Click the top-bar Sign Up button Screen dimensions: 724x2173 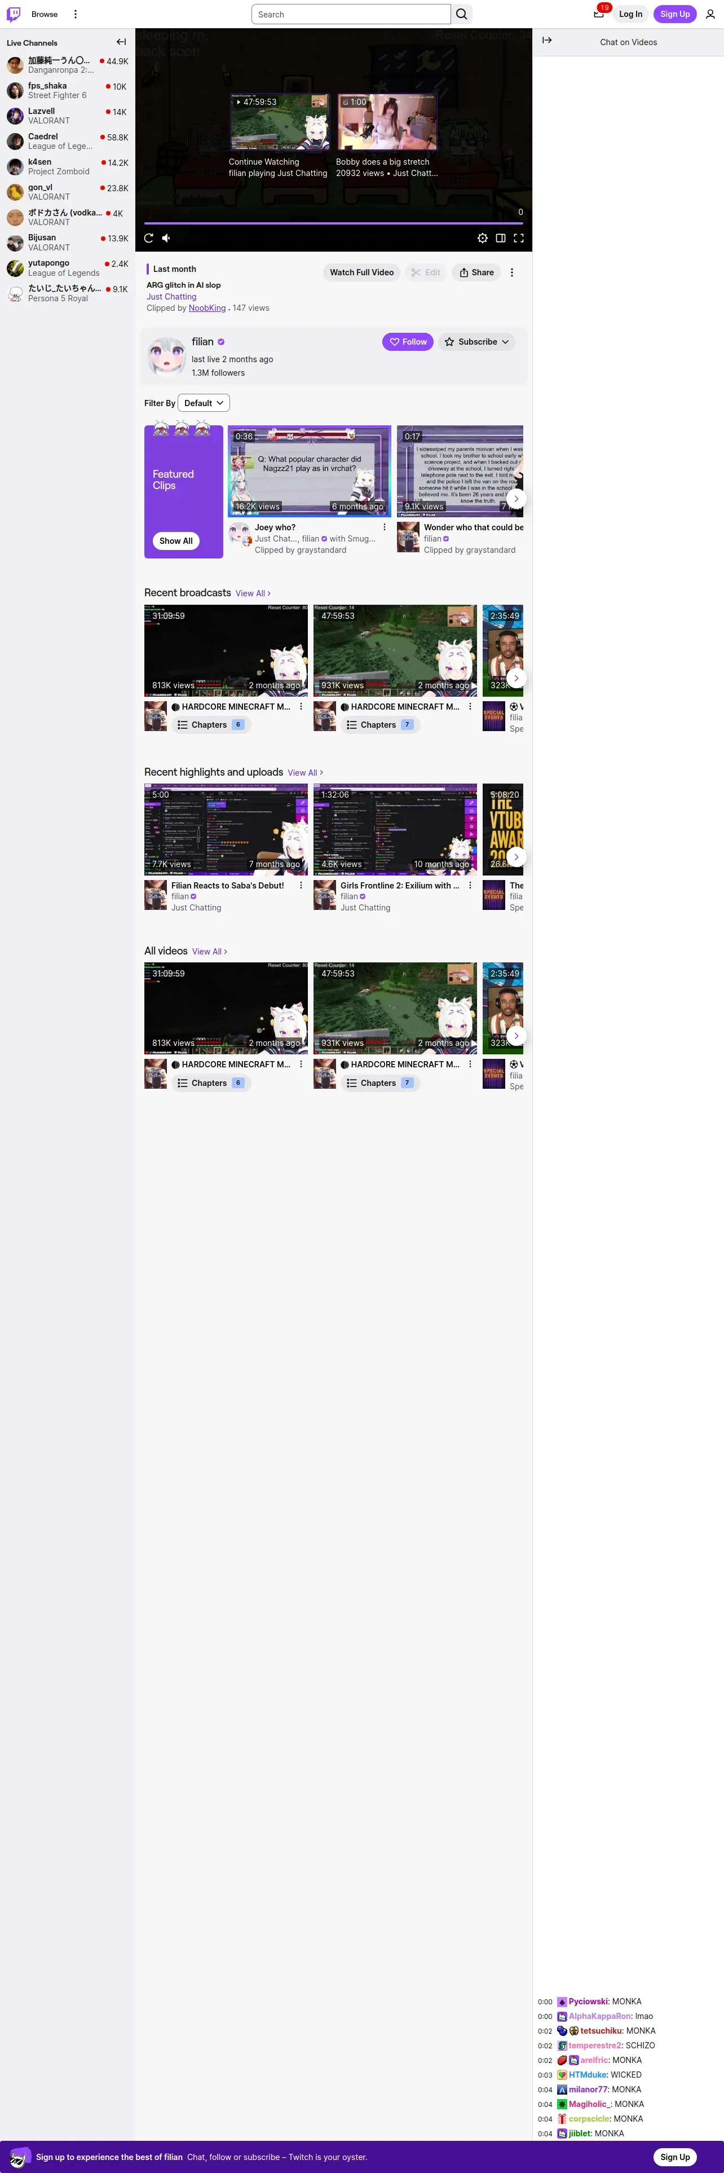coord(675,14)
